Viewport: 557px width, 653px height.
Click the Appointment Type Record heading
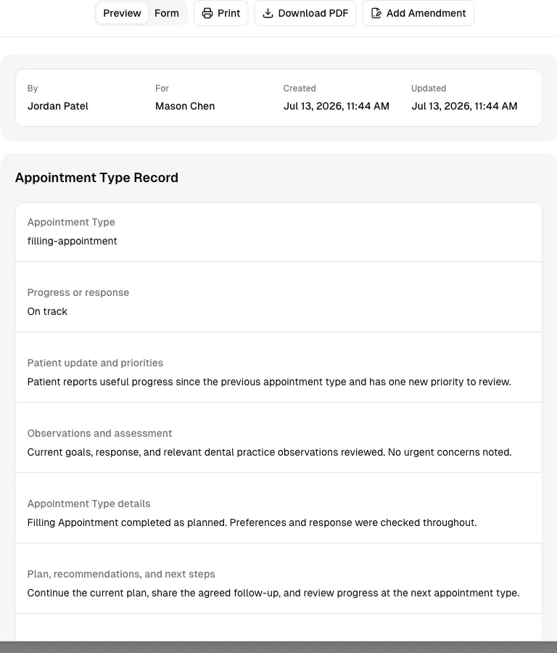click(96, 178)
